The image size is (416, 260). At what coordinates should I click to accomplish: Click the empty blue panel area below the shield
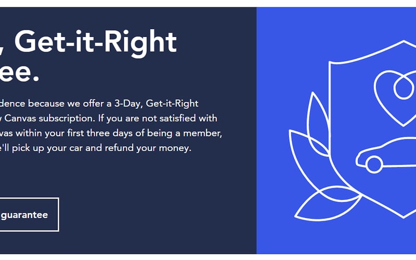tap(345, 239)
